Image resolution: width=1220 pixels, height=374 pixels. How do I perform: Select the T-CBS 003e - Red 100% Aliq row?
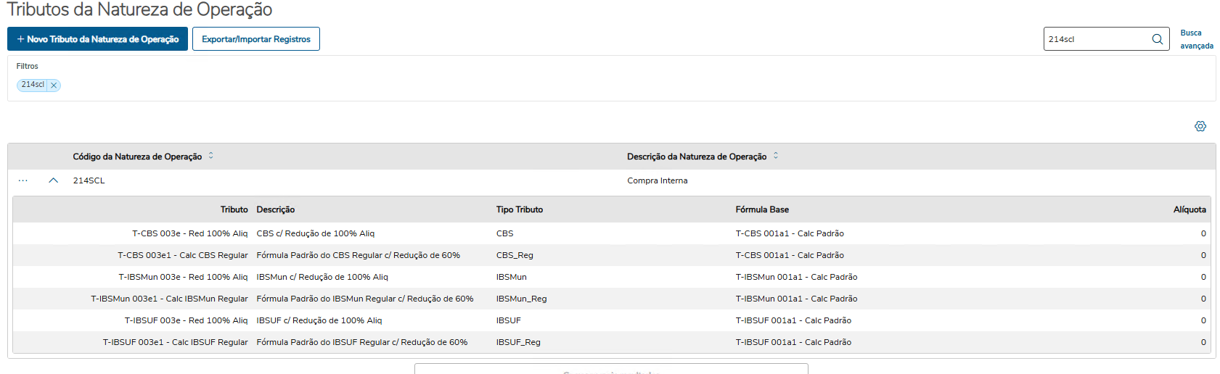pos(189,233)
